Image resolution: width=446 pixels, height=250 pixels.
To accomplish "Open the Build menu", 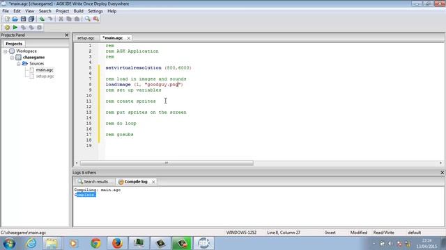I will point(79,11).
